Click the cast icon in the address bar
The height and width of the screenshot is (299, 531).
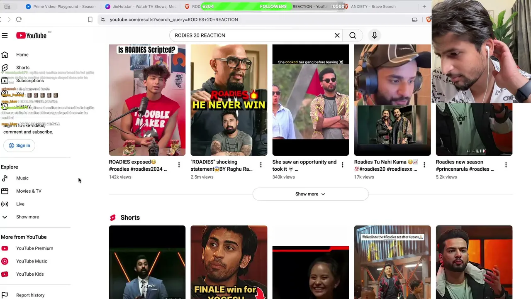(414, 20)
